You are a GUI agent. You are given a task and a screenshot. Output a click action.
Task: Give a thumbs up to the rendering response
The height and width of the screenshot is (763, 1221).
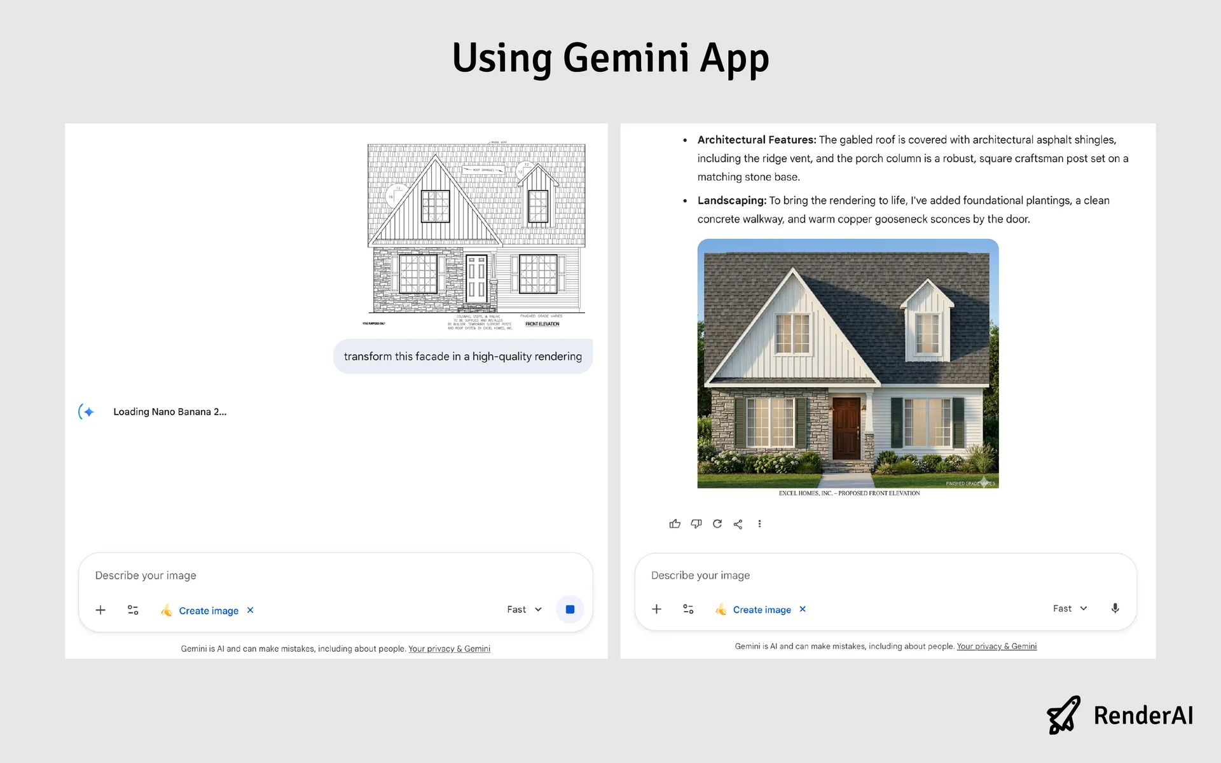click(675, 523)
